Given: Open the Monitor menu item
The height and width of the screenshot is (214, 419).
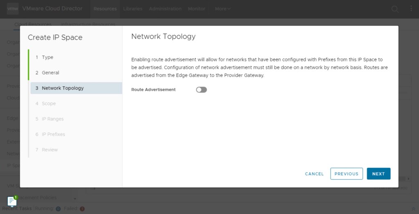Looking at the screenshot, I should point(196,9).
